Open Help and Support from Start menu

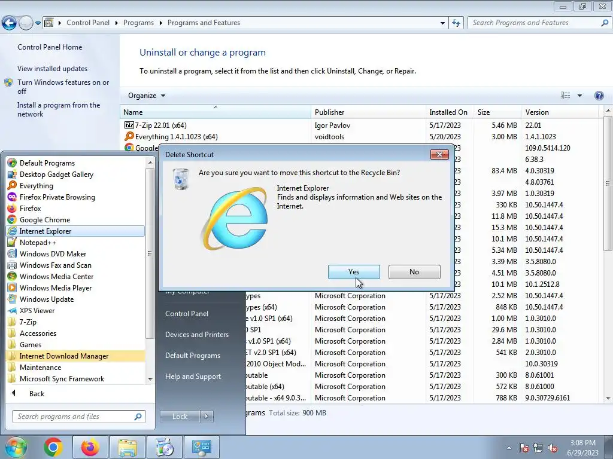[x=193, y=377]
